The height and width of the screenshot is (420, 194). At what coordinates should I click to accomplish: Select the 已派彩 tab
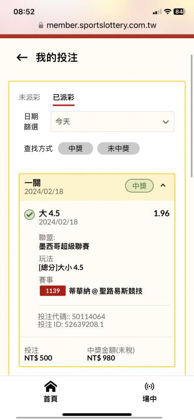pyautogui.click(x=64, y=98)
